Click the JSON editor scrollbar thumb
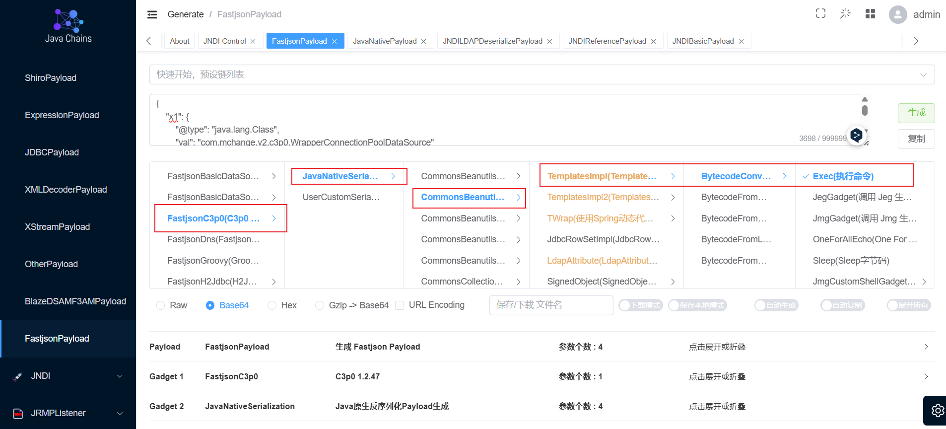946x429 pixels. click(x=865, y=110)
